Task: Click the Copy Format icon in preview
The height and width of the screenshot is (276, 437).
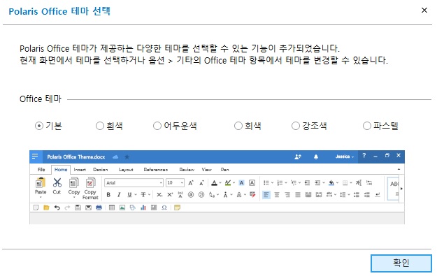Action: [91, 182]
